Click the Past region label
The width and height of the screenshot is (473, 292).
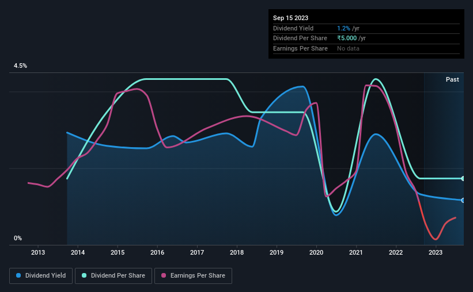tap(452, 79)
